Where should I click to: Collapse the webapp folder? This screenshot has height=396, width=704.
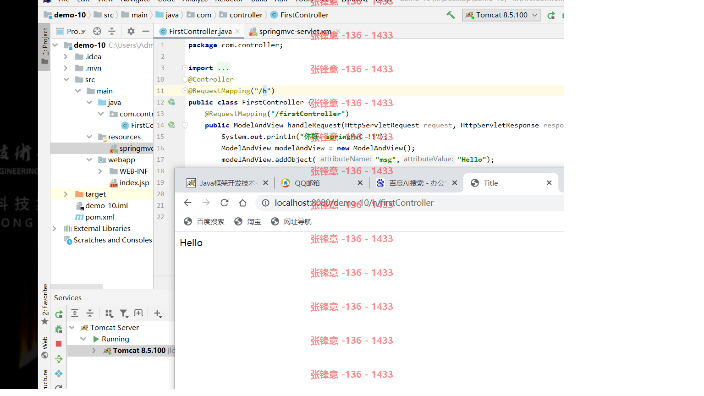tap(89, 159)
